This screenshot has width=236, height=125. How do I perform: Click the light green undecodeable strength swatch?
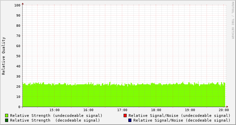tap(7, 116)
